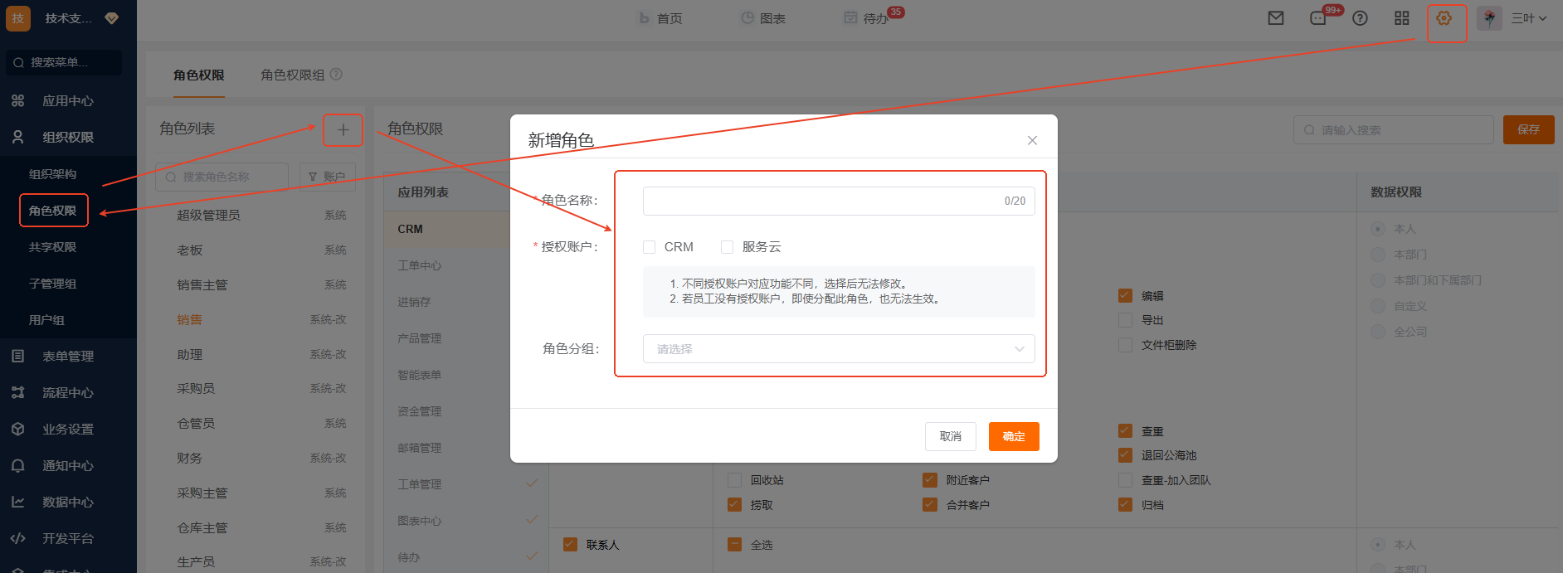Click the 通知中心 bell icon
Image resolution: width=1563 pixels, height=573 pixels.
(x=17, y=465)
